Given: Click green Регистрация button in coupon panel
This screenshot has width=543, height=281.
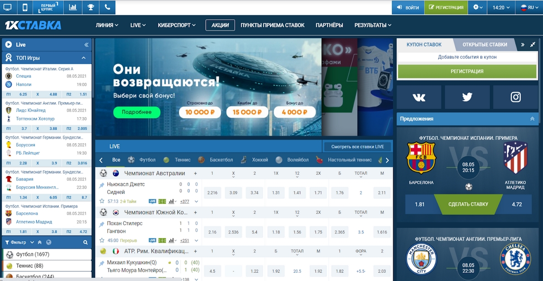Looking at the screenshot, I should [x=467, y=71].
